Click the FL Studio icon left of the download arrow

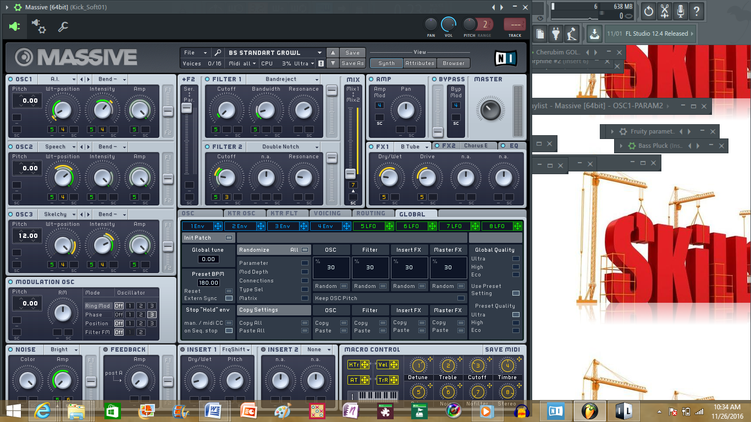point(572,34)
